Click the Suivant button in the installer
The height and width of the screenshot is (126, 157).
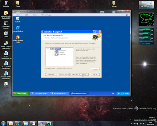(84, 75)
